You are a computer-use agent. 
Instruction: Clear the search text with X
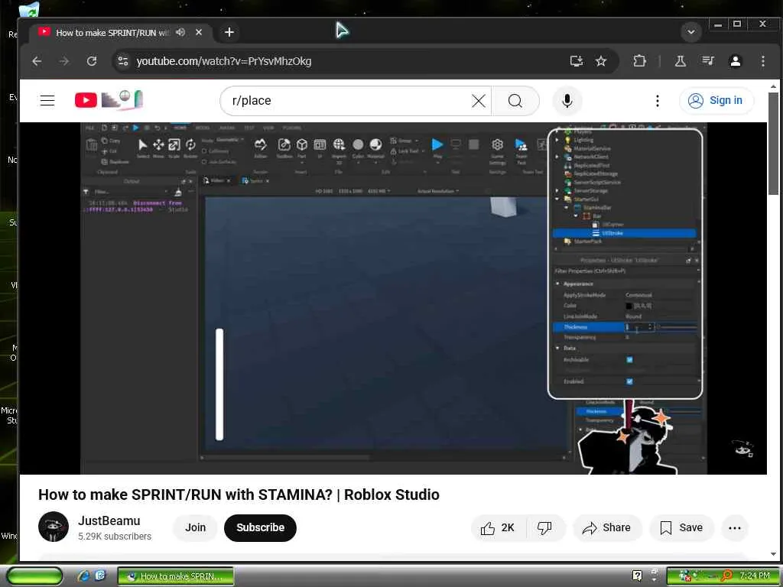[479, 101]
